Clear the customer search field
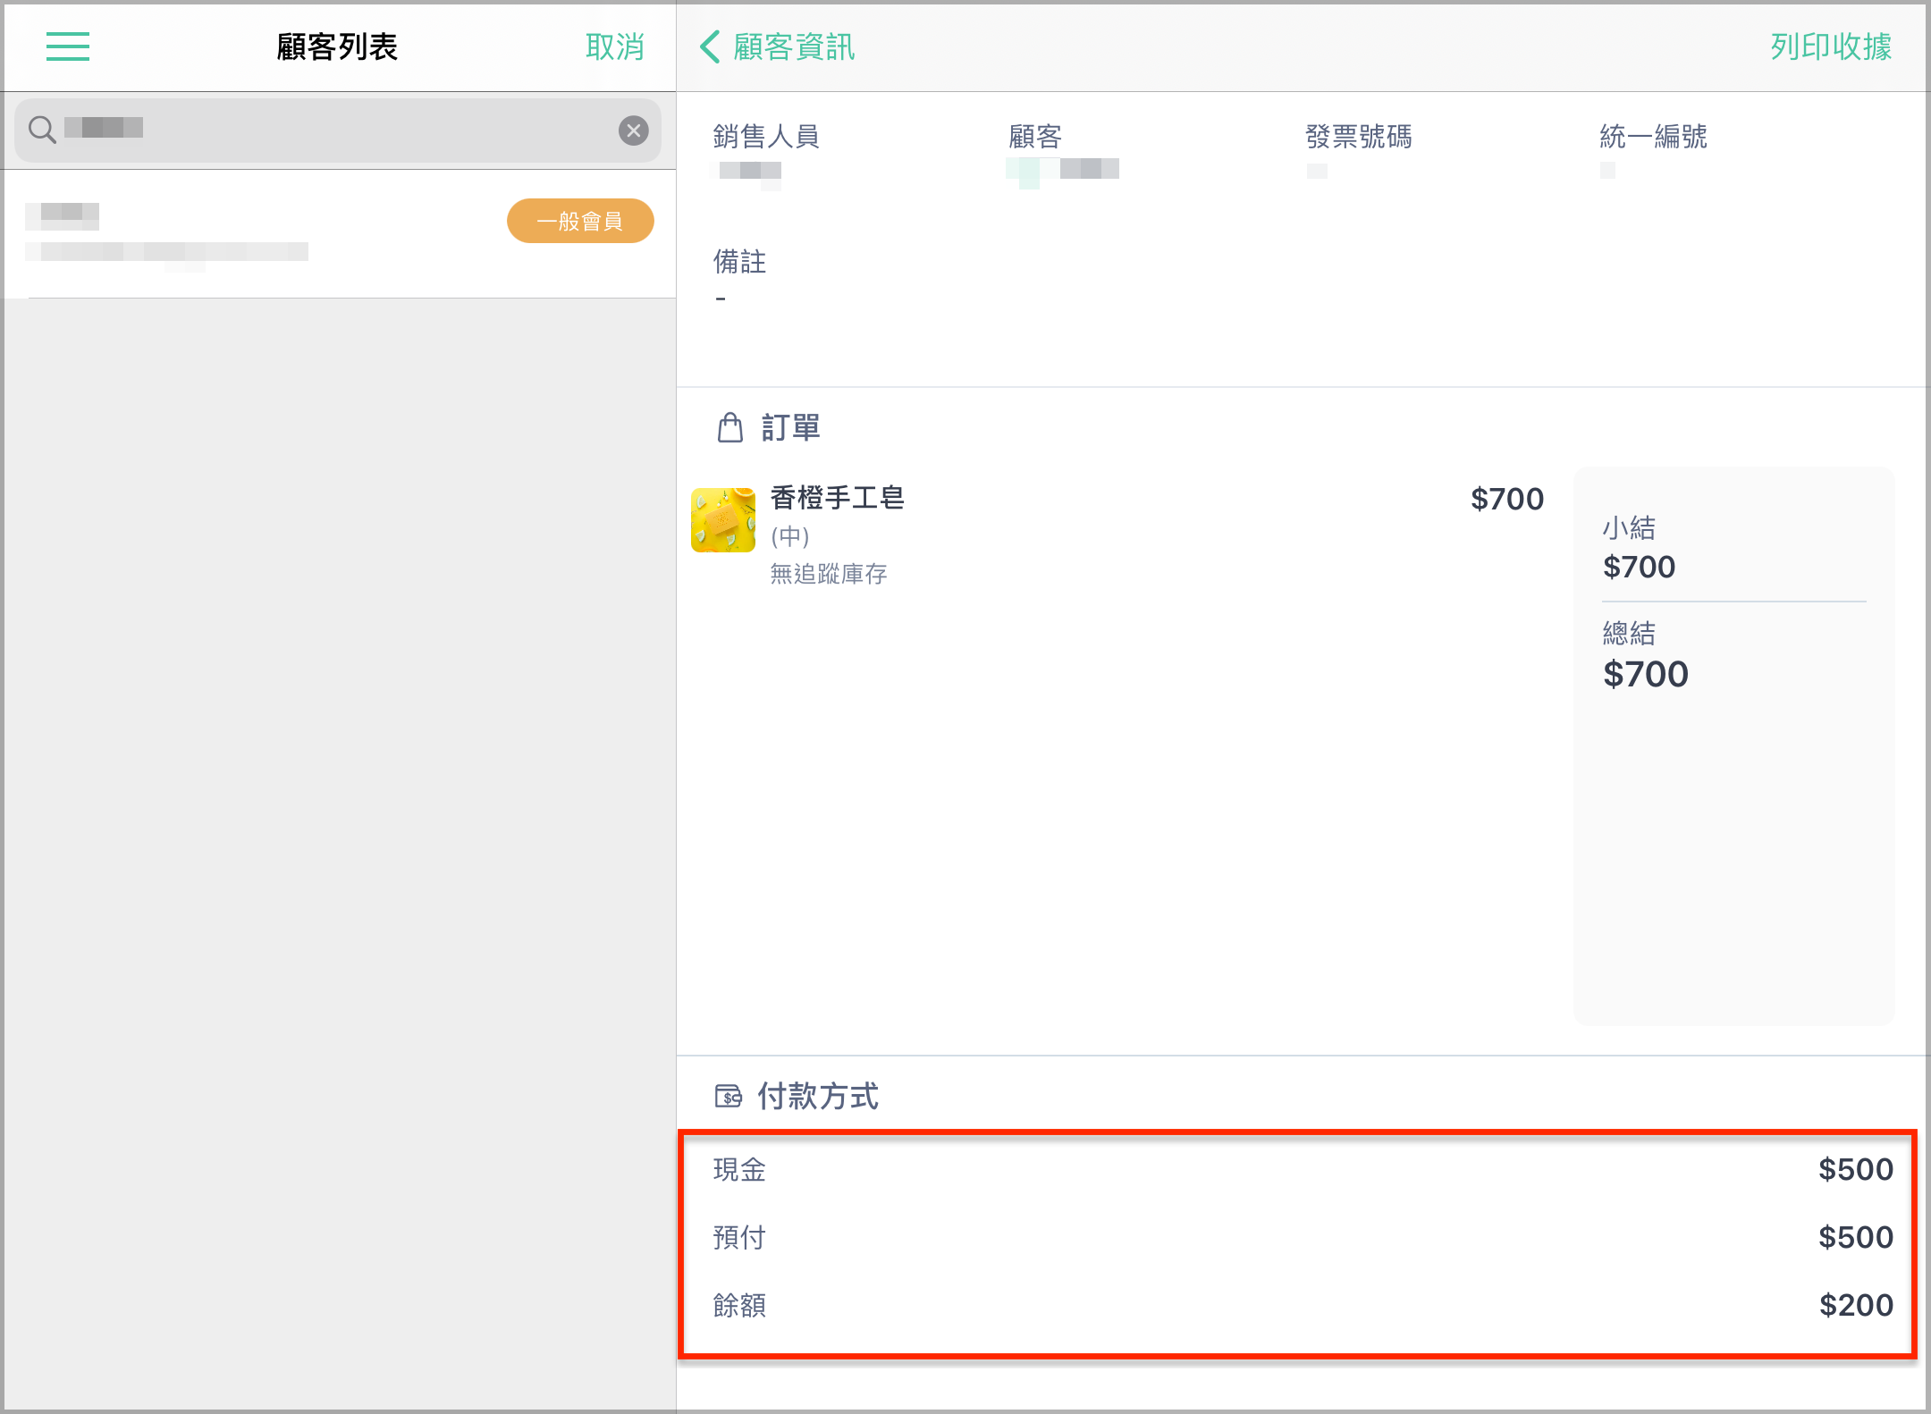The image size is (1931, 1414). (x=634, y=130)
